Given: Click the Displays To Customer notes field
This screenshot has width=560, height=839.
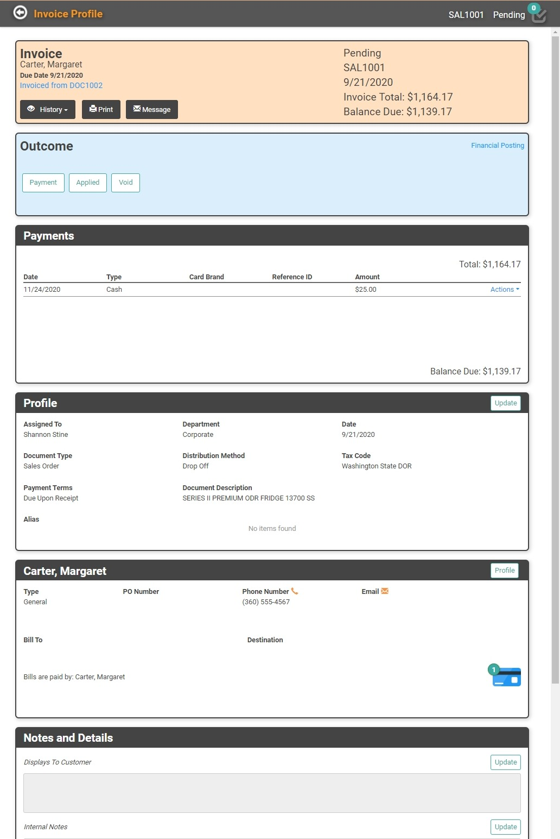Looking at the screenshot, I should tap(272, 793).
